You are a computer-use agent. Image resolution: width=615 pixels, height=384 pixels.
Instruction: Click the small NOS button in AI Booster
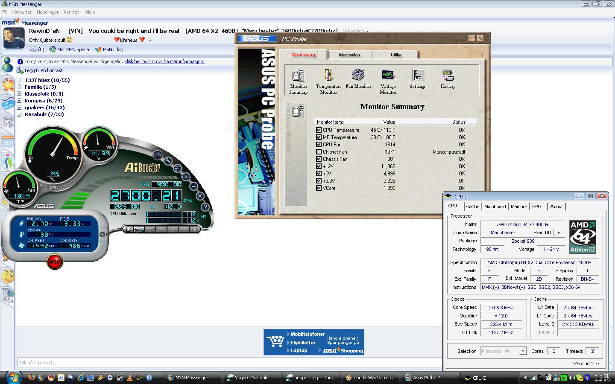click(158, 155)
